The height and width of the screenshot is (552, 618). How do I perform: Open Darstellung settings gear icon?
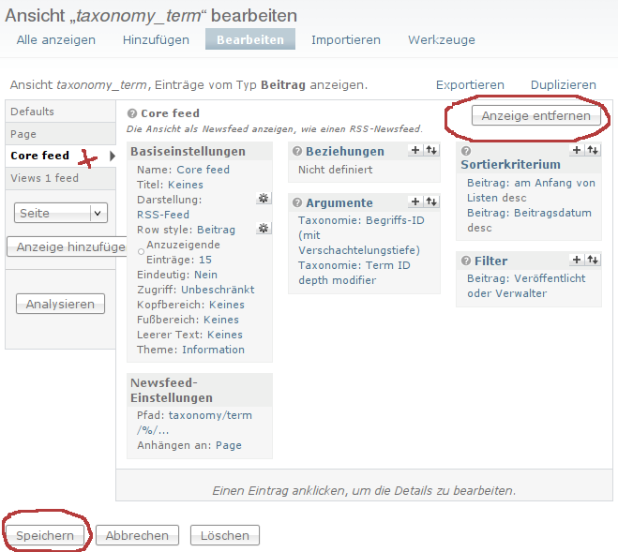[264, 199]
